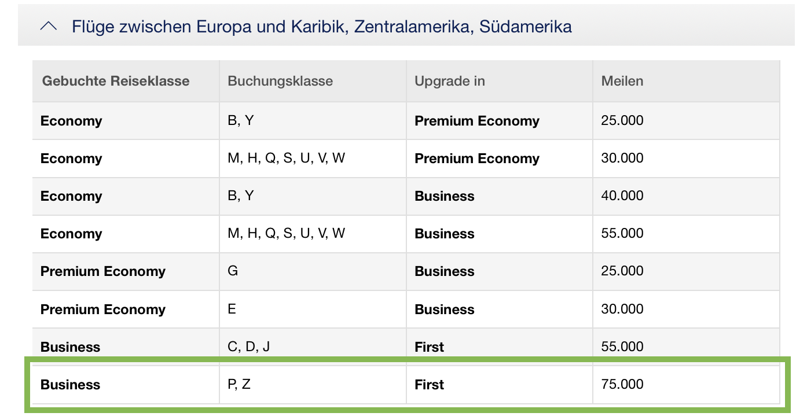Click the "Gebuchte Reiseklasse" column header
This screenshot has height=420, width=807.
tap(116, 81)
